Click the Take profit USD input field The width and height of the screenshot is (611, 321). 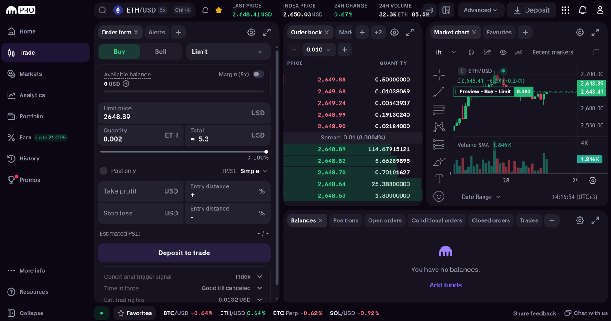[140, 191]
